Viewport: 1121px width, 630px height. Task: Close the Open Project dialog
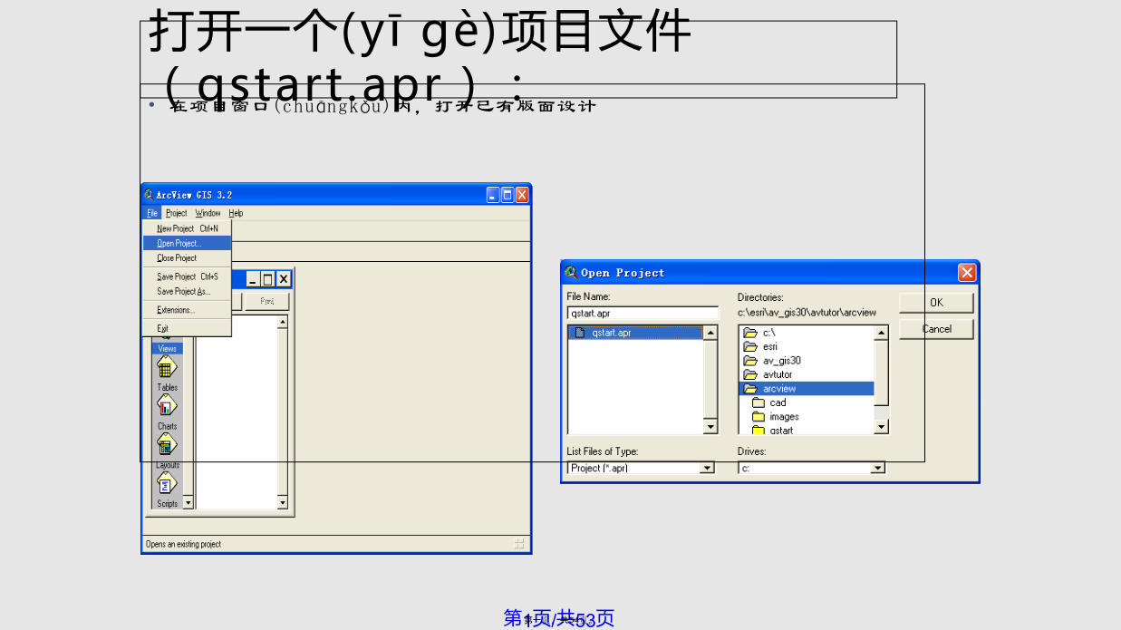pyautogui.click(x=967, y=272)
